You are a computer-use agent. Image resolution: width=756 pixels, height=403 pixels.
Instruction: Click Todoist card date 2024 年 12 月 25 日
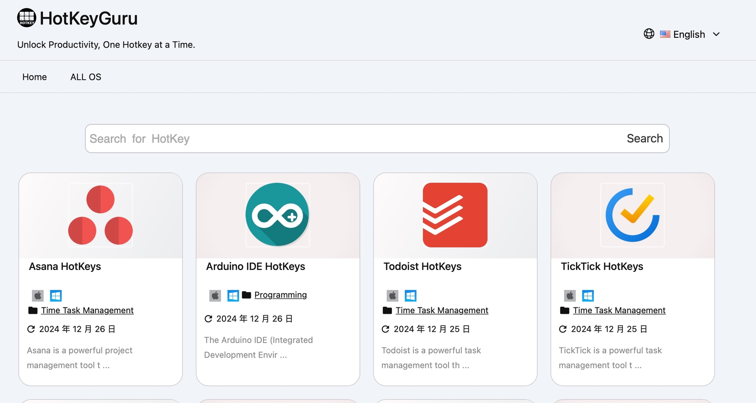[432, 329]
